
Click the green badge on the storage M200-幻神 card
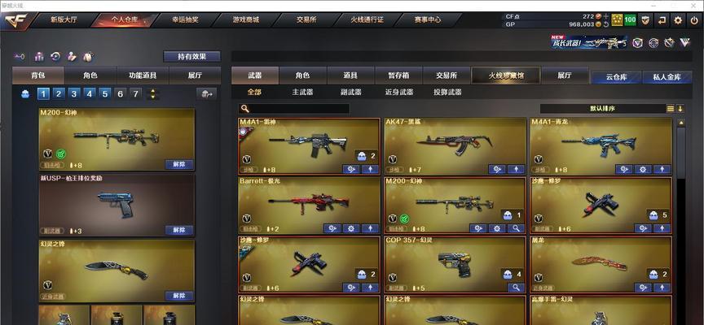pos(404,219)
